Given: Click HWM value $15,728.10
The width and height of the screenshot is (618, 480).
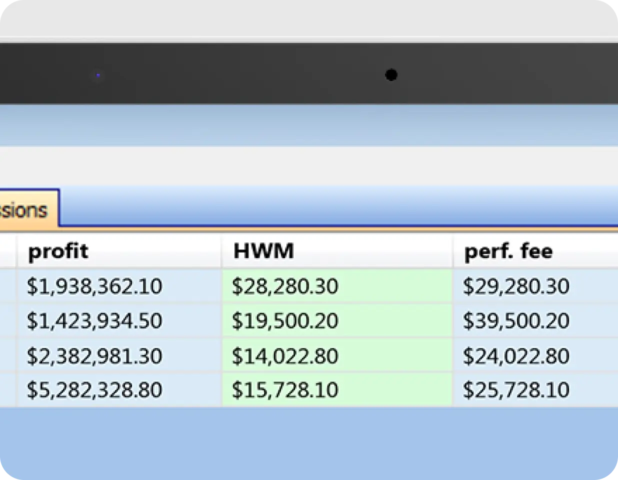Looking at the screenshot, I should 285,390.
